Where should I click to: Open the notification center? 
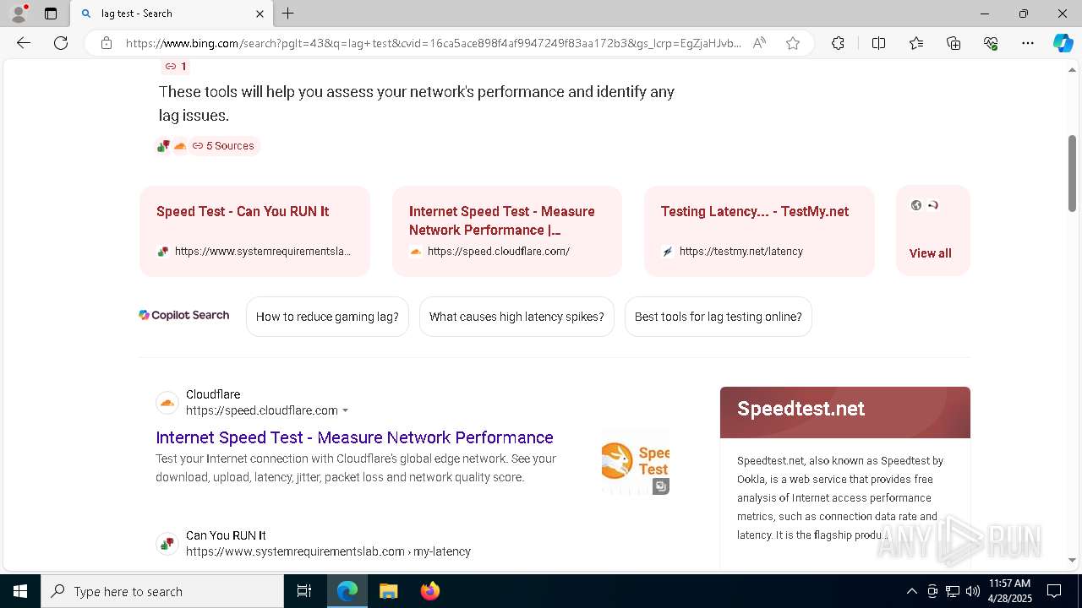click(x=1054, y=591)
